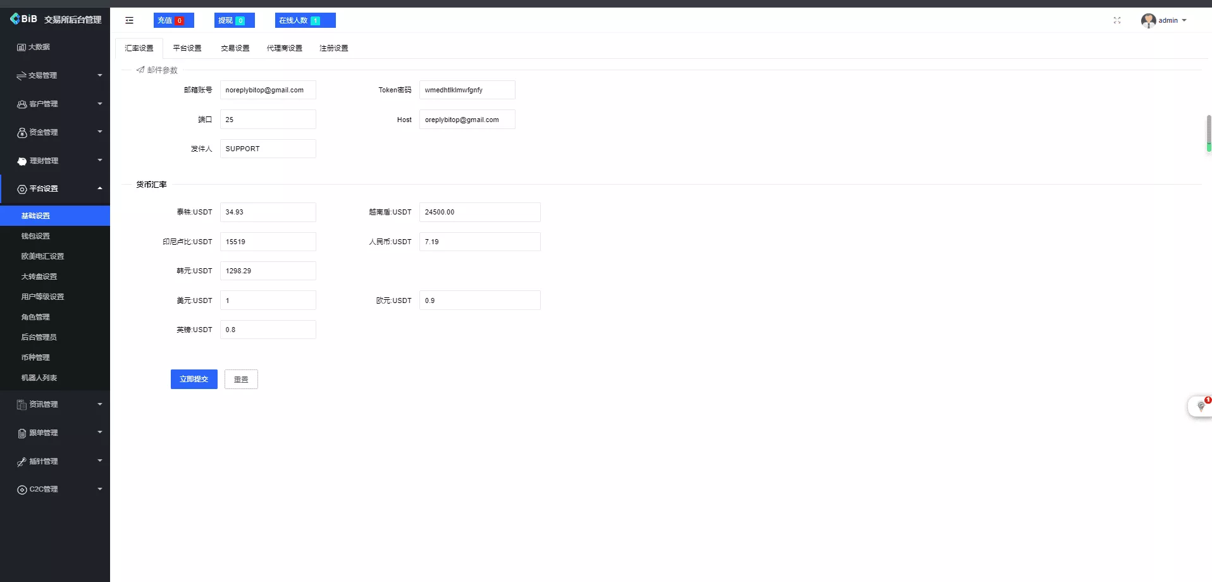Select the 大数据 sidebar icon
The height and width of the screenshot is (582, 1212).
21,47
